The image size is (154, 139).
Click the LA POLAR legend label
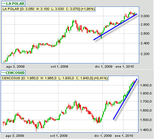click(13, 4)
